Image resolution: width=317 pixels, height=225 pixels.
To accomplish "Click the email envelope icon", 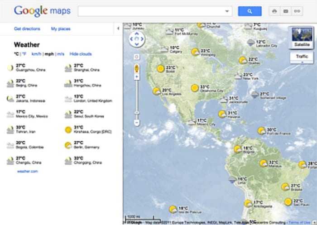I will point(285,11).
